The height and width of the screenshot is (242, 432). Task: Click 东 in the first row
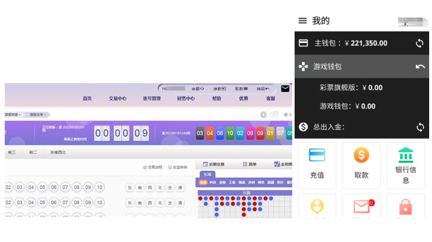(x=130, y=188)
